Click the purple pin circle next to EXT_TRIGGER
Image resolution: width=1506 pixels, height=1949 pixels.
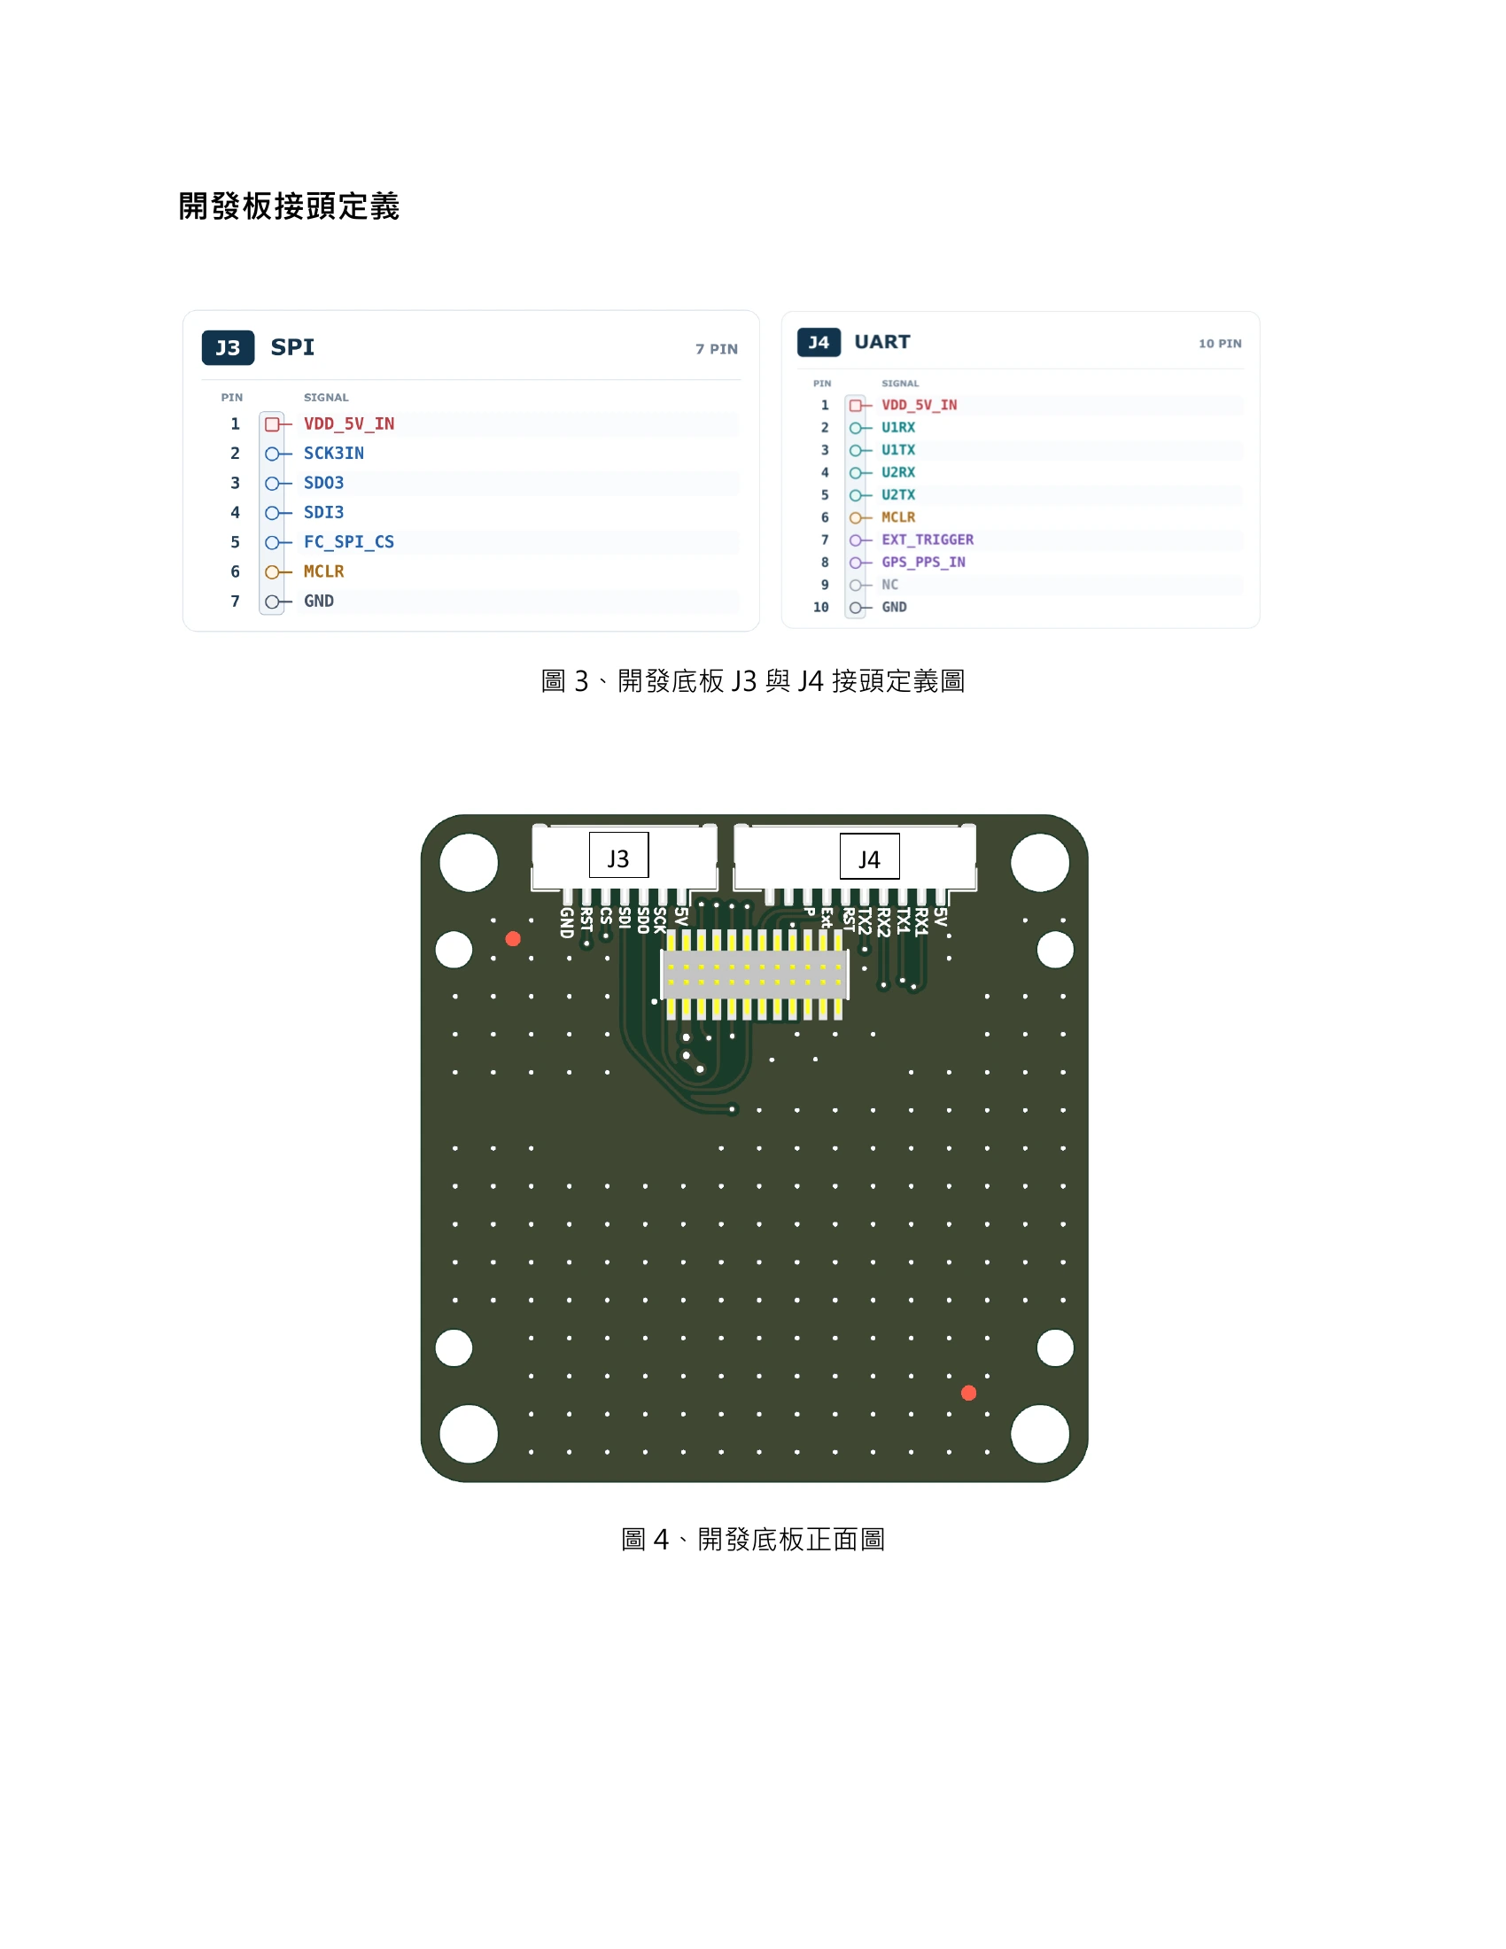pyautogui.click(x=855, y=540)
